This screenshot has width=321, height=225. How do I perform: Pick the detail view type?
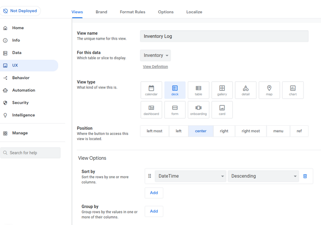(x=246, y=90)
